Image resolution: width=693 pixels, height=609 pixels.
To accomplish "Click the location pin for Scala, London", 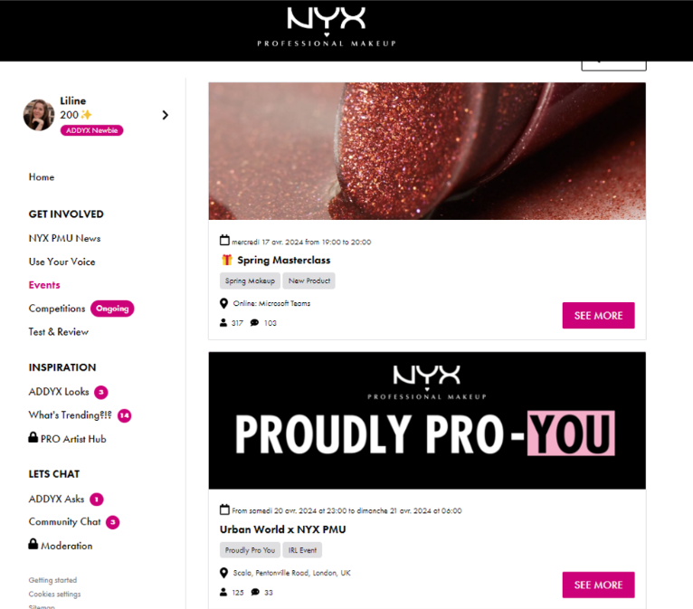I will (x=224, y=573).
